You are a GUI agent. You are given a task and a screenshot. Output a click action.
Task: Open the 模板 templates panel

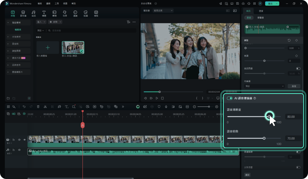96,14
